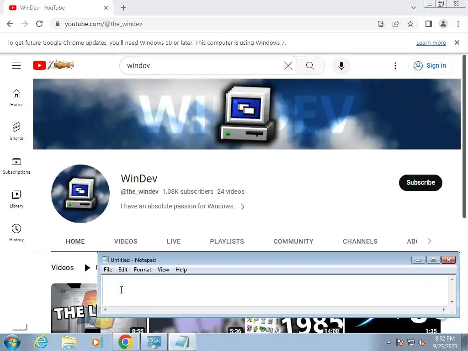Switch to the HOME channel tab
Viewport: 468px width, 351px height.
click(x=75, y=241)
